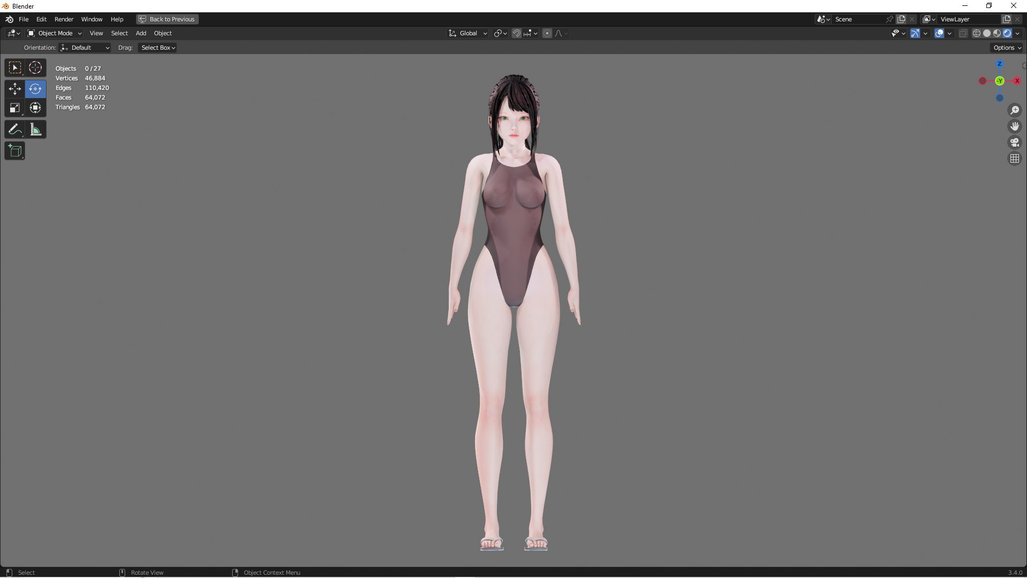
Task: Open the scene browse dropdown
Action: pyautogui.click(x=823, y=19)
